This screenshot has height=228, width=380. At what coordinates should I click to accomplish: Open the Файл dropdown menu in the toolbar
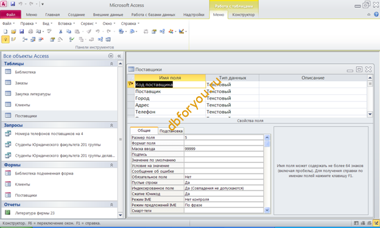click(9, 24)
